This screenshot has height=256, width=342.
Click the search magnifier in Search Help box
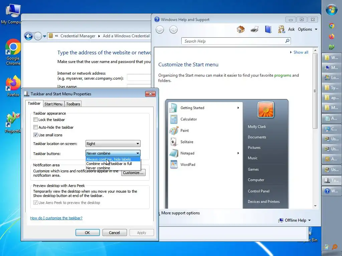(x=287, y=41)
